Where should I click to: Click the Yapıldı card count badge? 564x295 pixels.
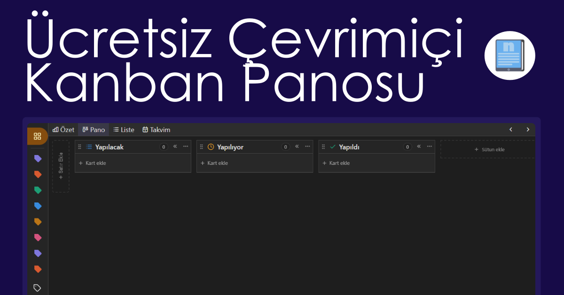[407, 147]
